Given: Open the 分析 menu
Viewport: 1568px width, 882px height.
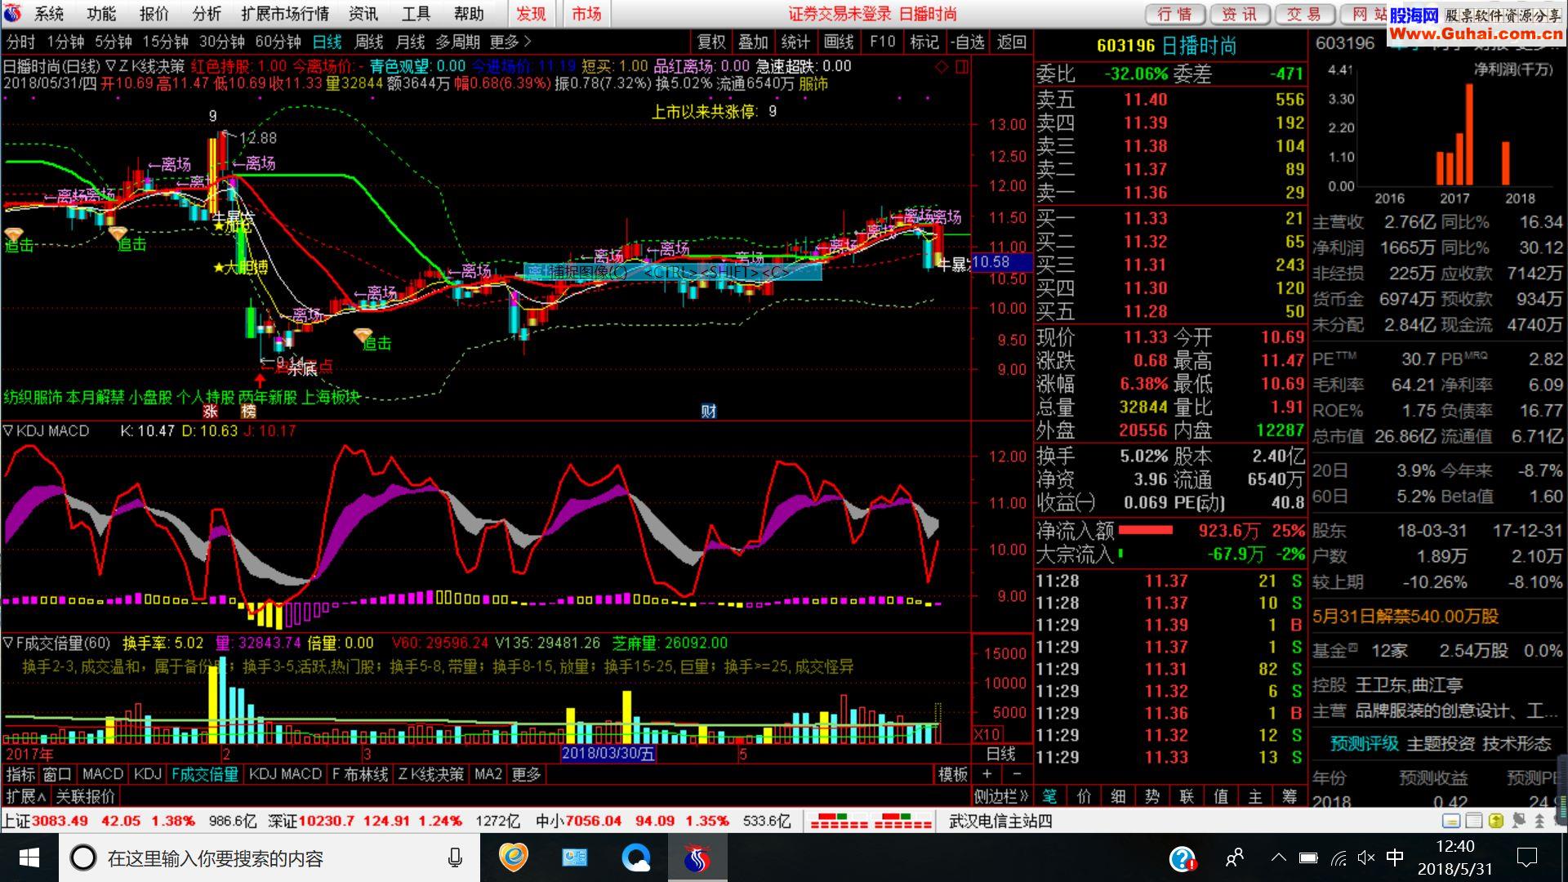Looking at the screenshot, I should tap(207, 14).
